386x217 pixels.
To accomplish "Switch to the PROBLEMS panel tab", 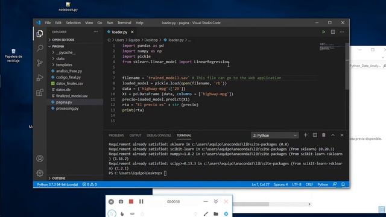I will pos(116,135).
